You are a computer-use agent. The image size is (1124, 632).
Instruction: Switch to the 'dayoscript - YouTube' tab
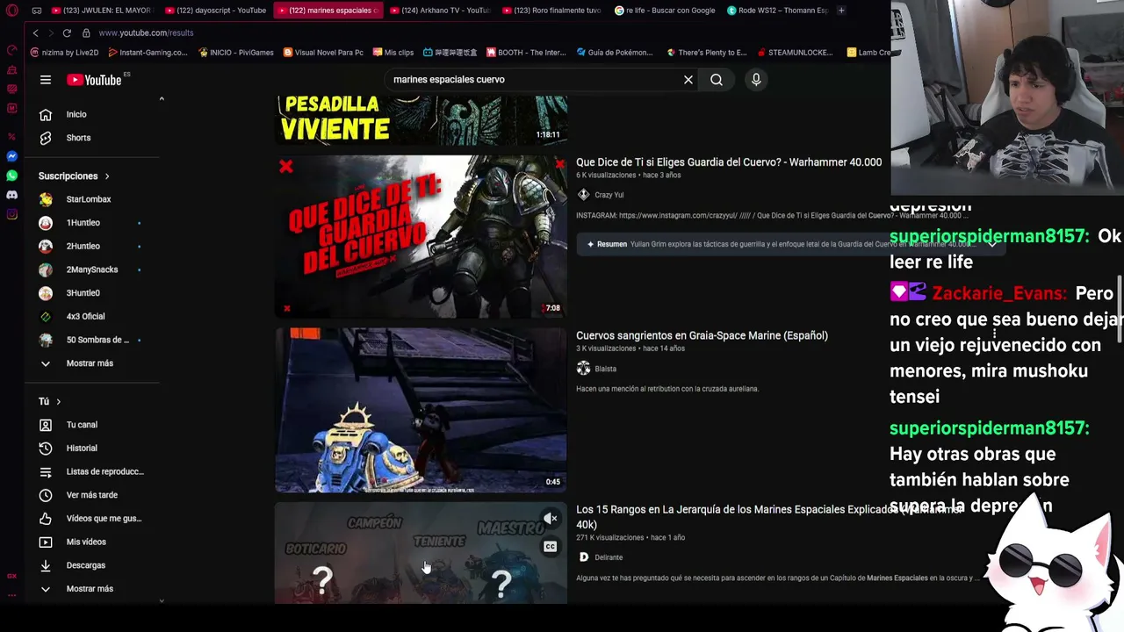pyautogui.click(x=215, y=11)
